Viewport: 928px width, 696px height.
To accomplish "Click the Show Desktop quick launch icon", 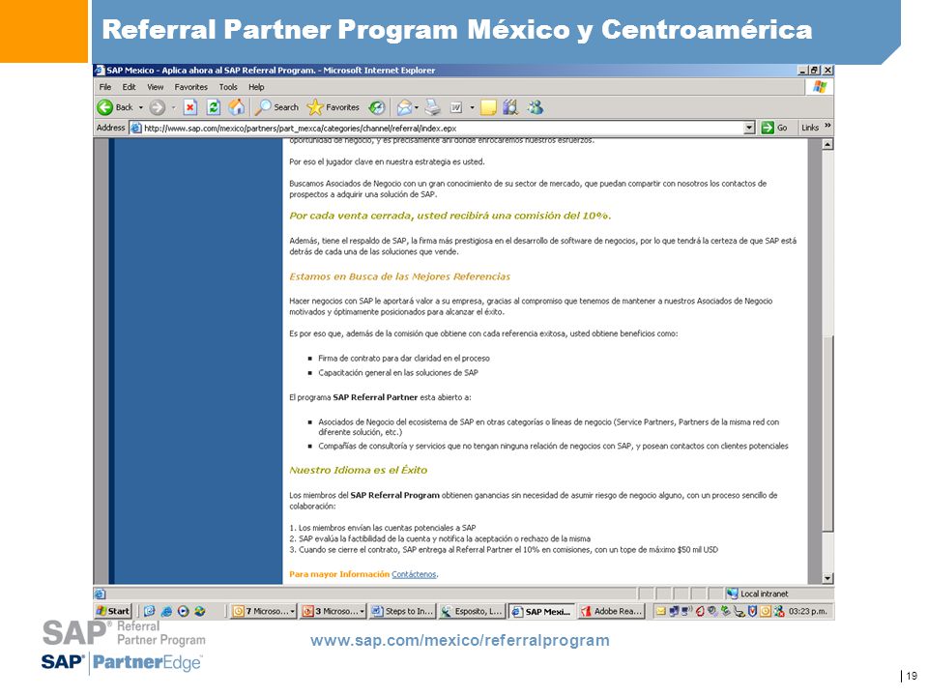I will point(150,611).
